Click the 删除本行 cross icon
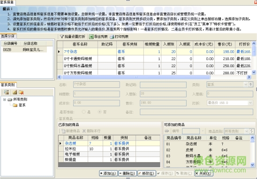The height and width of the screenshot is (179, 257). tap(84, 131)
